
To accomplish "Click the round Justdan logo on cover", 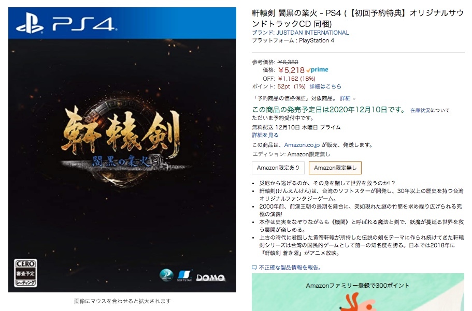I will coord(166,275).
